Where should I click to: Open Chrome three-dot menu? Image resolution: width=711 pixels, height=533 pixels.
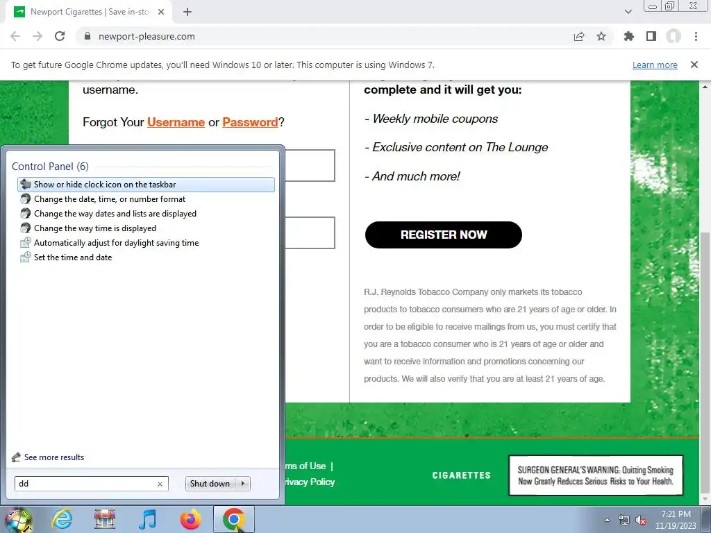pos(696,36)
